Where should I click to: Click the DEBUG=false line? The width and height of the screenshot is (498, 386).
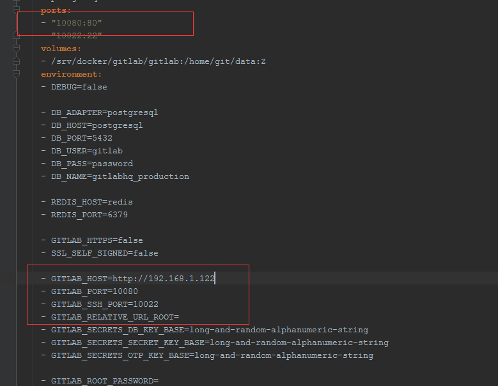click(x=74, y=87)
